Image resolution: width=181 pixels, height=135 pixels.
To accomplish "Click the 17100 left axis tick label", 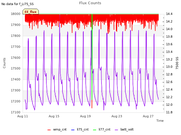I will (x=16, y=112).
